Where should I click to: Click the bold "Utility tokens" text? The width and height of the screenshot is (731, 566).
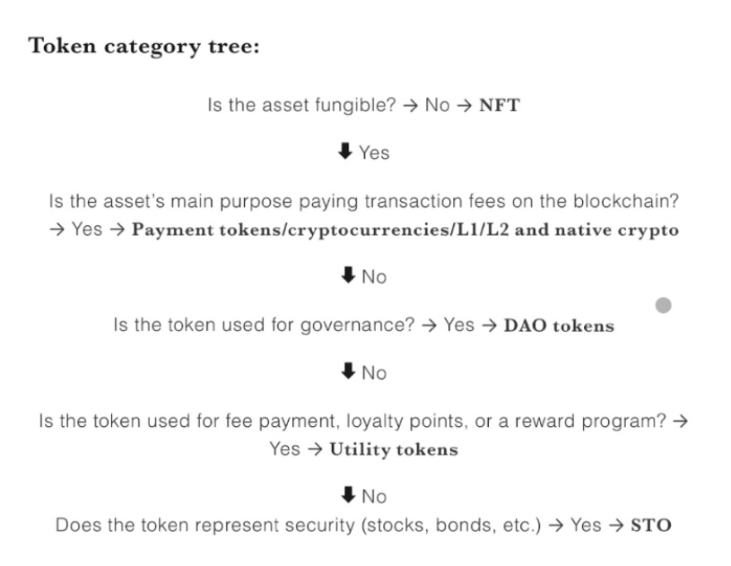[394, 449]
